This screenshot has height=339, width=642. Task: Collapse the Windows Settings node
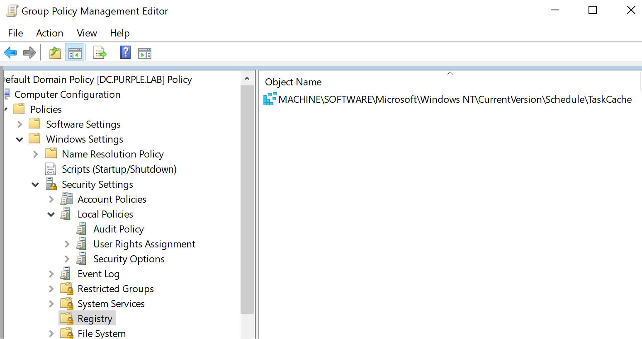[19, 139]
